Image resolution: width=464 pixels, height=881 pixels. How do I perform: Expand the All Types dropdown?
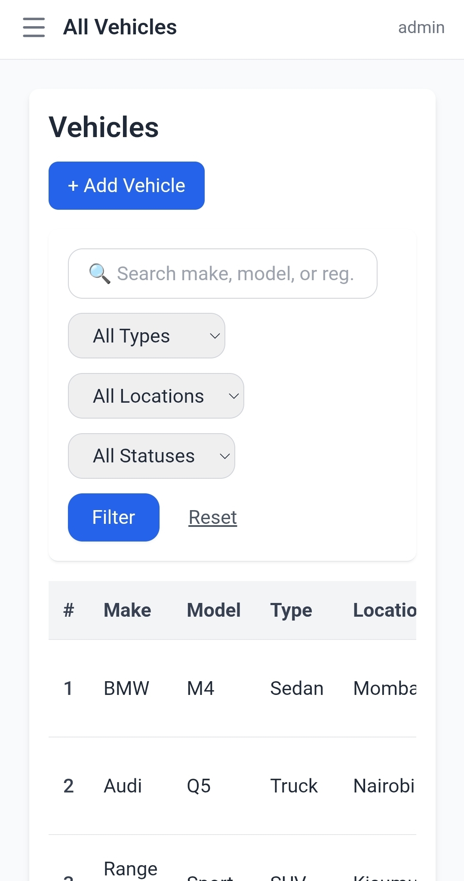click(147, 336)
